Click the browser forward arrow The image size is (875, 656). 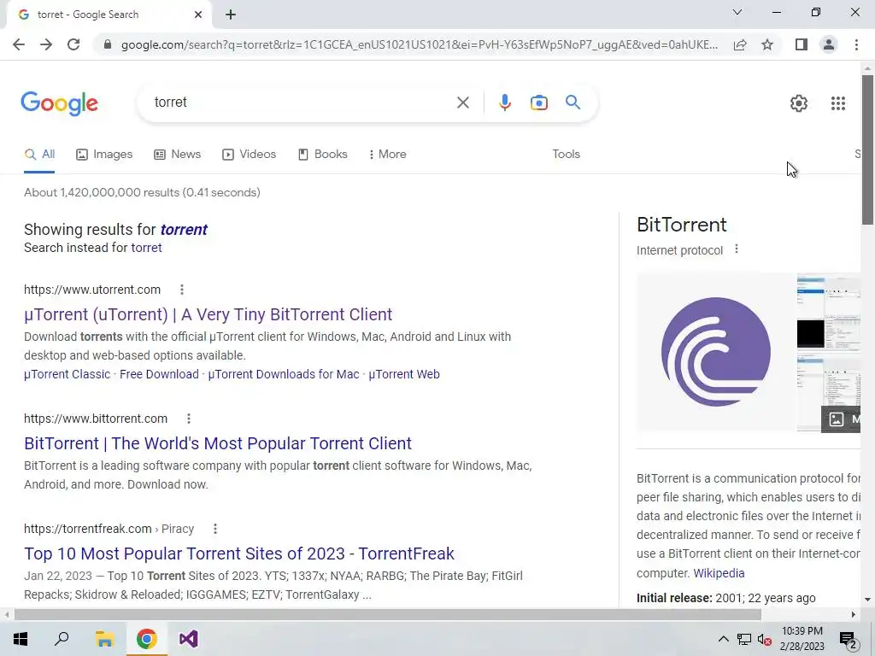(46, 44)
